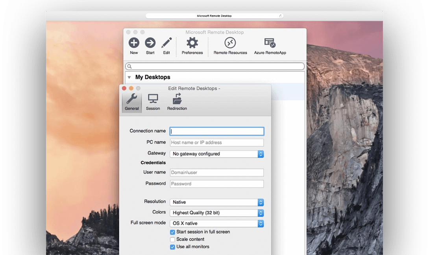429x255 pixels.
Task: Open Preferences gear icon
Action: tap(192, 43)
